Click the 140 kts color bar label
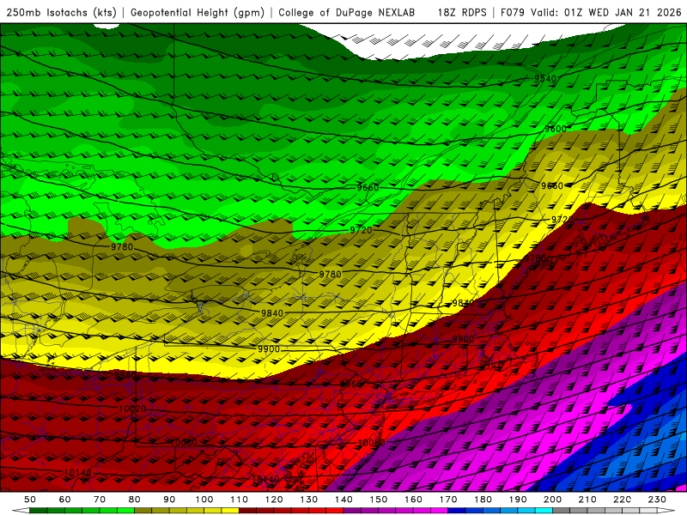Screen dimensions: 687x515 tap(343, 500)
